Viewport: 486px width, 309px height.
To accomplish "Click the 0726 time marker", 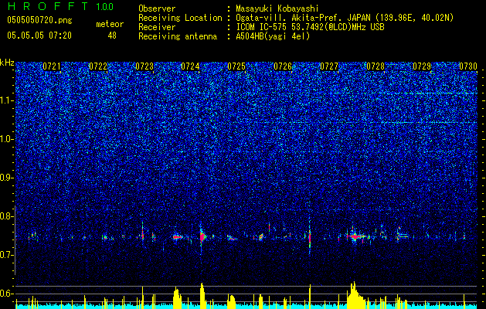I will coord(283,66).
